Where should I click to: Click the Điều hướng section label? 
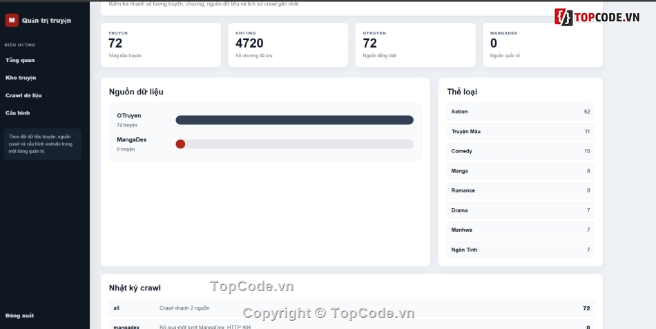click(20, 45)
